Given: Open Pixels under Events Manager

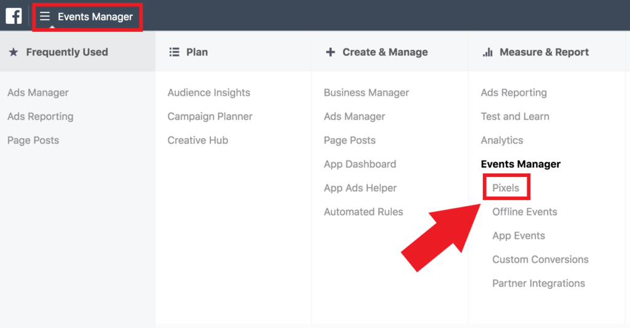Looking at the screenshot, I should coord(506,188).
